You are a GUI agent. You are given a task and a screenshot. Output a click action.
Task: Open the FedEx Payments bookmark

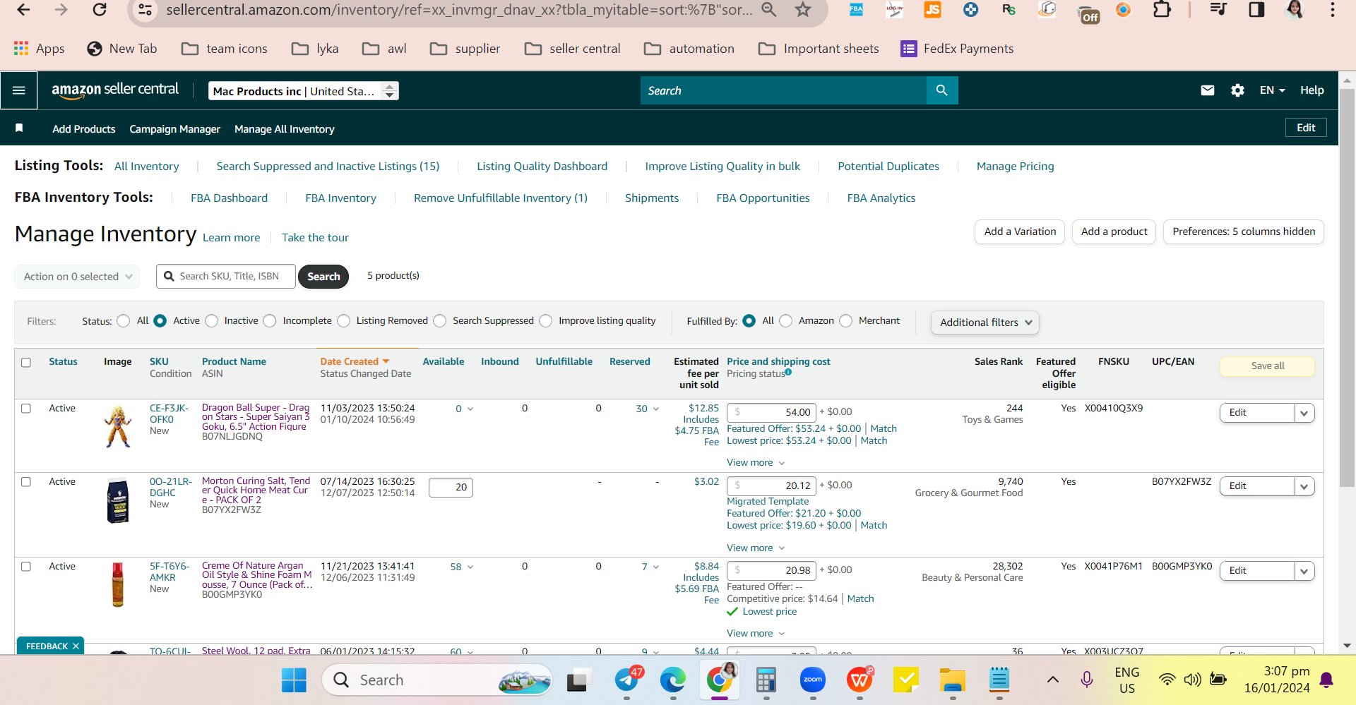tap(958, 49)
